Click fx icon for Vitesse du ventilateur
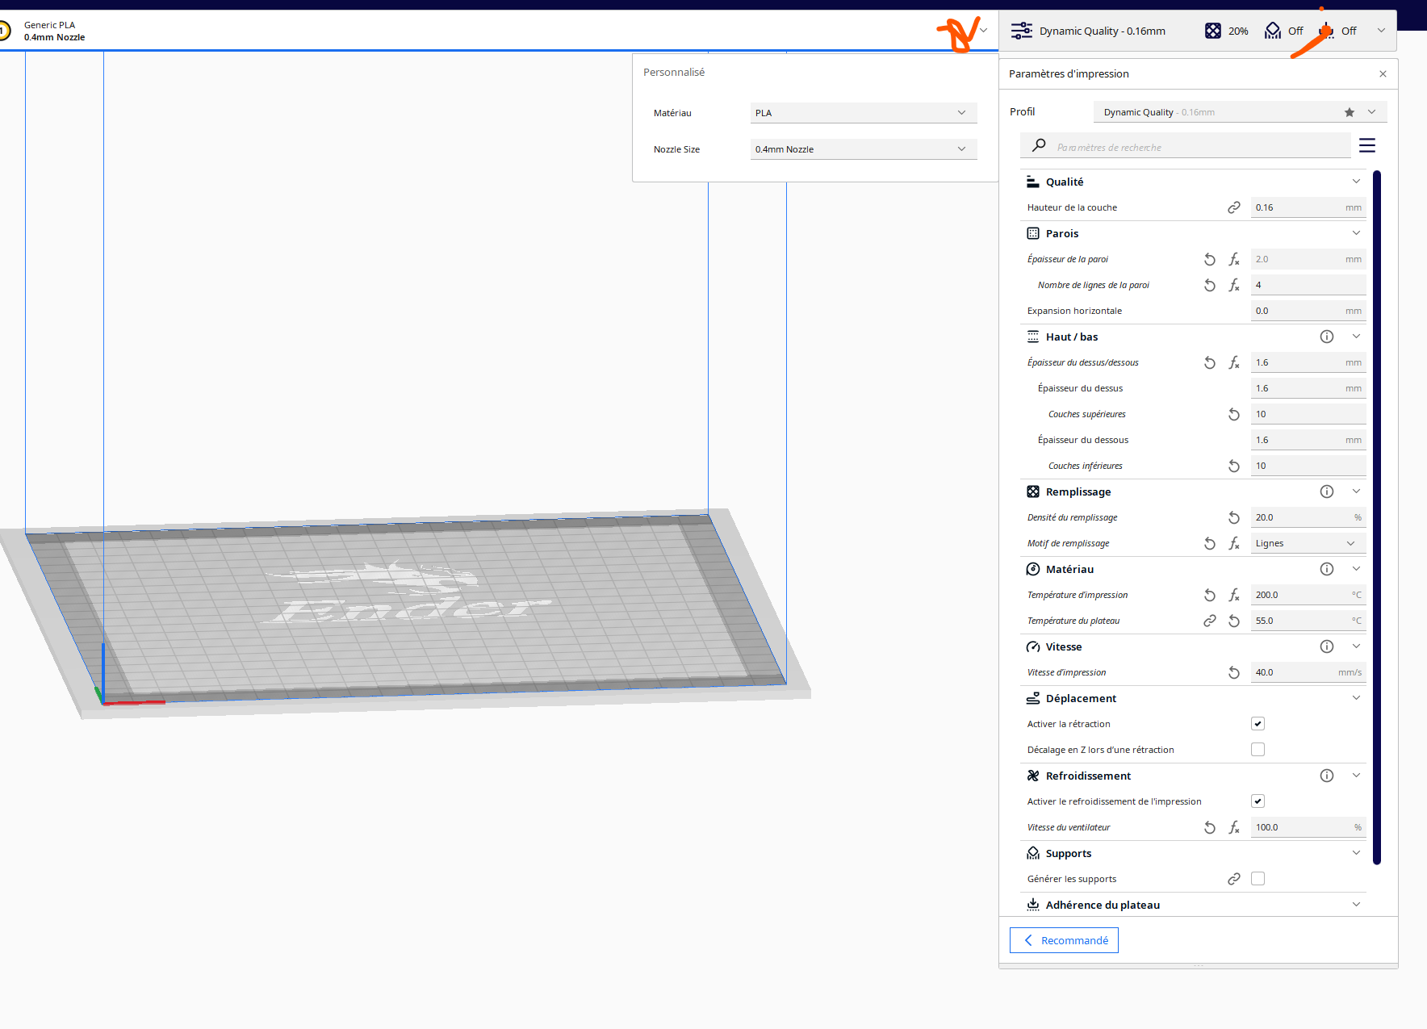The width and height of the screenshot is (1427, 1029). tap(1234, 827)
